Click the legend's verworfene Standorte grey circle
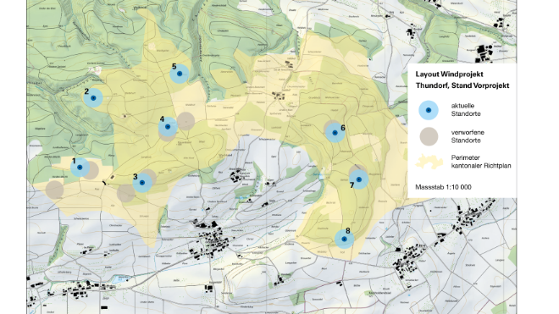This screenshot has width=559, height=314. [x=429, y=136]
